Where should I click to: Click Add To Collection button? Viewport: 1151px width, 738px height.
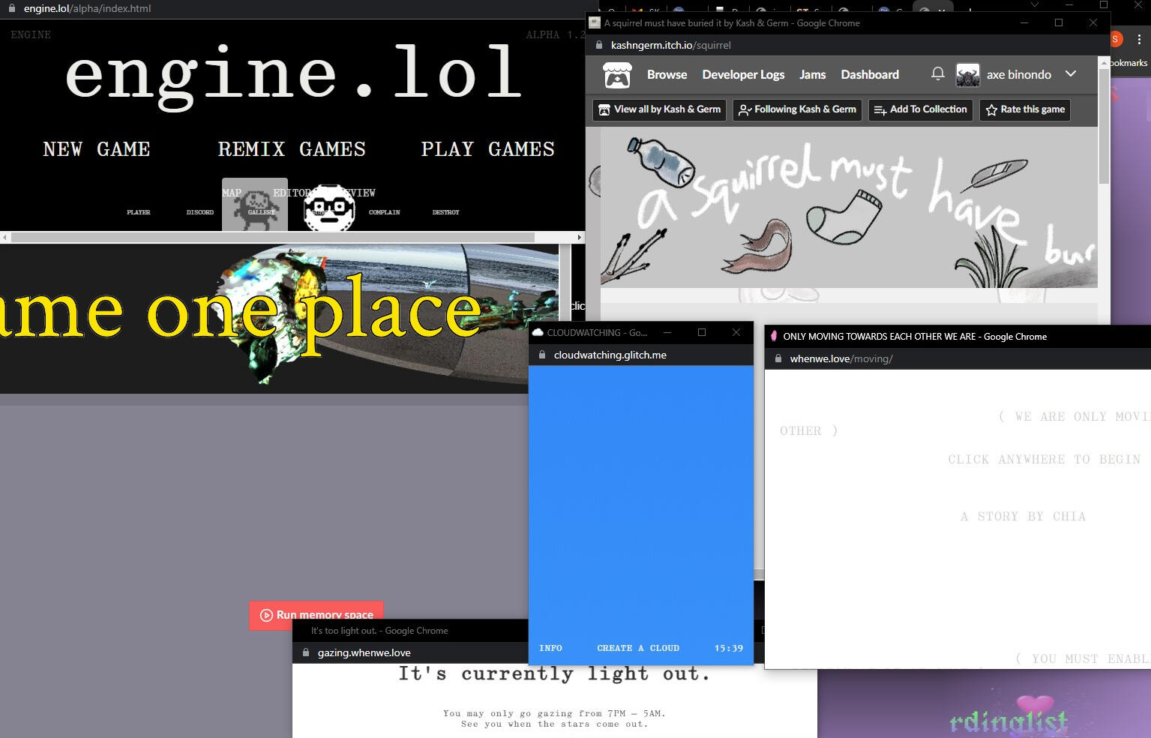point(920,109)
